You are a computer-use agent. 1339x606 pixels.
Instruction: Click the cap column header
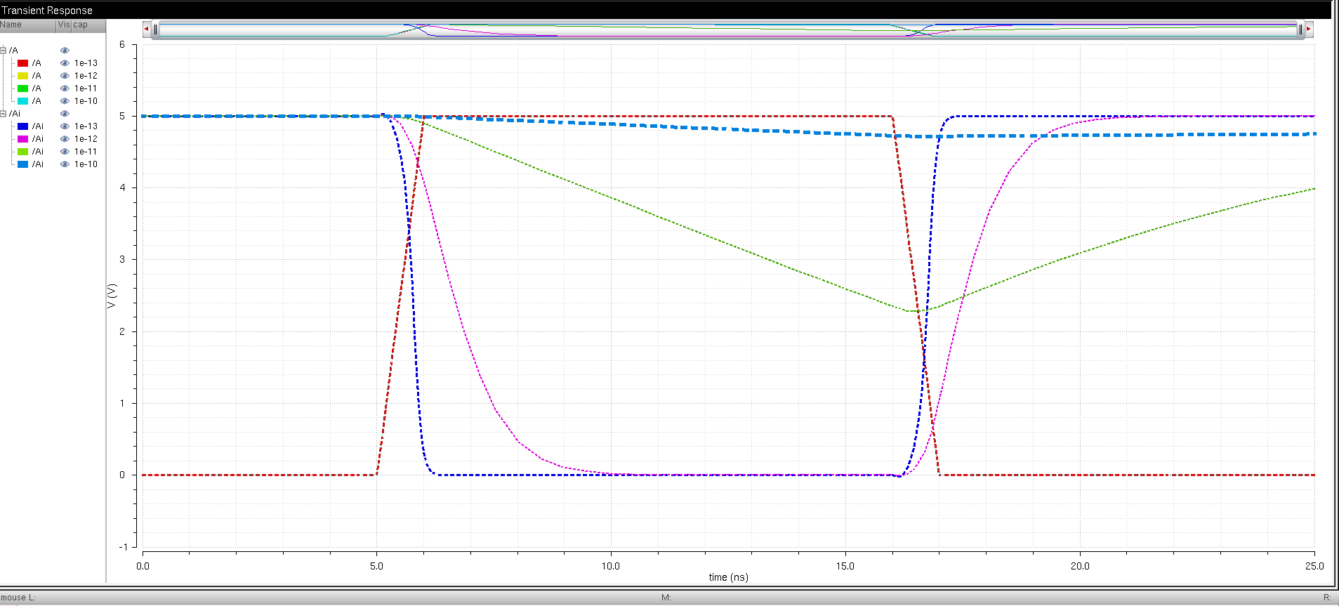click(x=81, y=25)
